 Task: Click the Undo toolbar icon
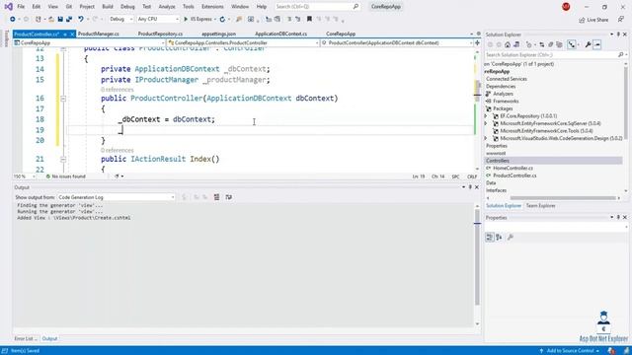coord(81,19)
